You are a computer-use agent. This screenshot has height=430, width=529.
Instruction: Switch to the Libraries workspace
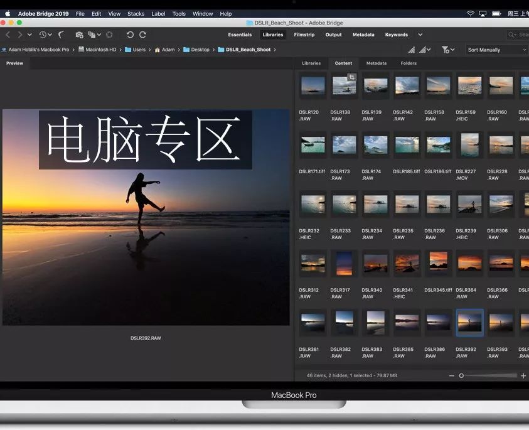[273, 35]
